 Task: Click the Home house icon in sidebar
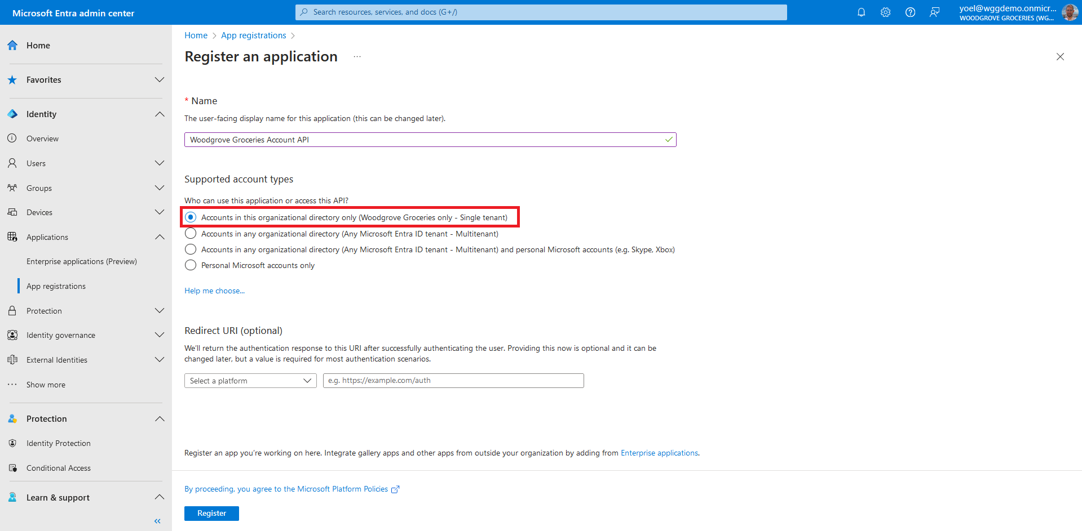coord(12,46)
